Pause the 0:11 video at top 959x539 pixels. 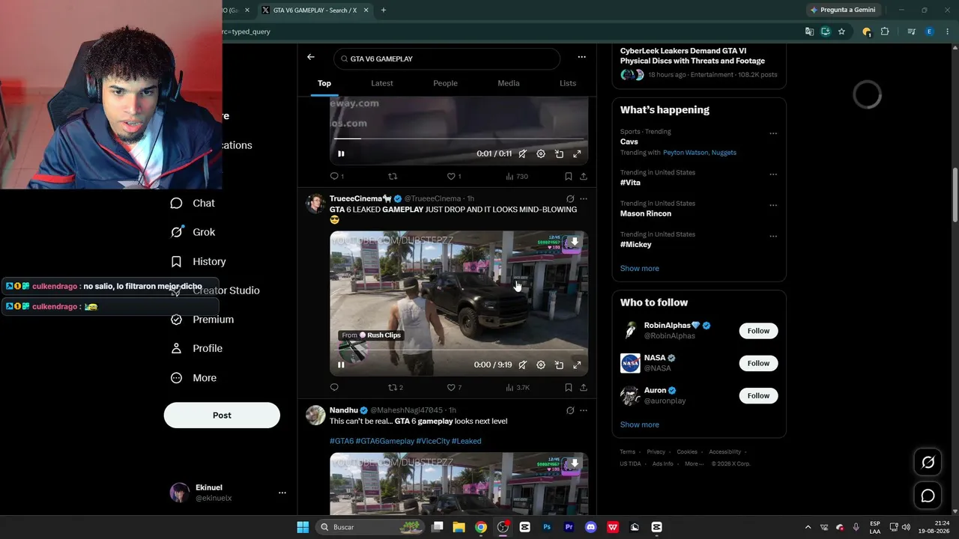pyautogui.click(x=341, y=153)
